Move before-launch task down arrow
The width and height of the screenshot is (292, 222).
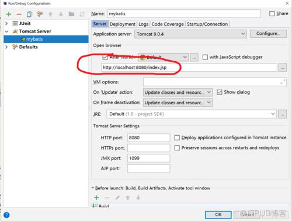coord(138,198)
